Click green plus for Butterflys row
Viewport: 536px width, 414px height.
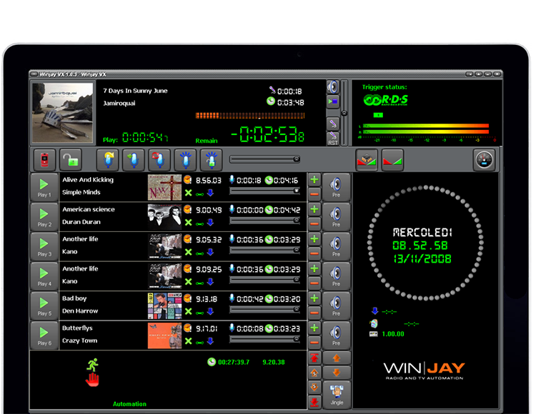click(x=314, y=328)
